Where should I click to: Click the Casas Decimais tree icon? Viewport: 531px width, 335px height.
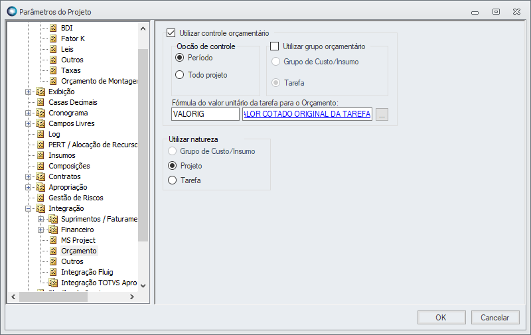pyautogui.click(x=40, y=102)
